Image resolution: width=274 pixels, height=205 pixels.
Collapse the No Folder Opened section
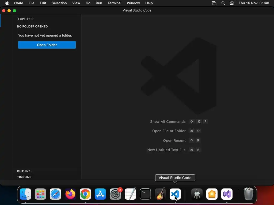click(47, 26)
